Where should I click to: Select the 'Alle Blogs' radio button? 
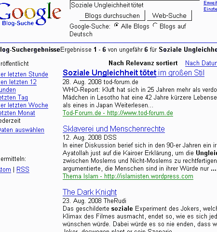116,25
